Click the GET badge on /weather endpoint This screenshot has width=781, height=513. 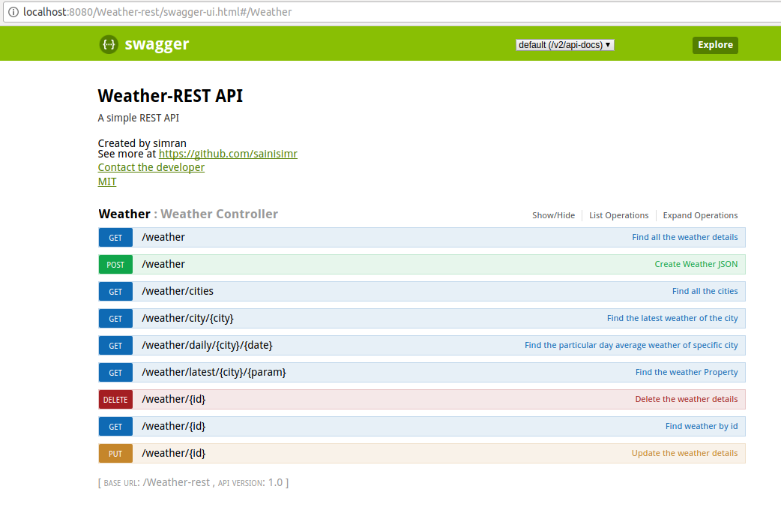point(115,237)
